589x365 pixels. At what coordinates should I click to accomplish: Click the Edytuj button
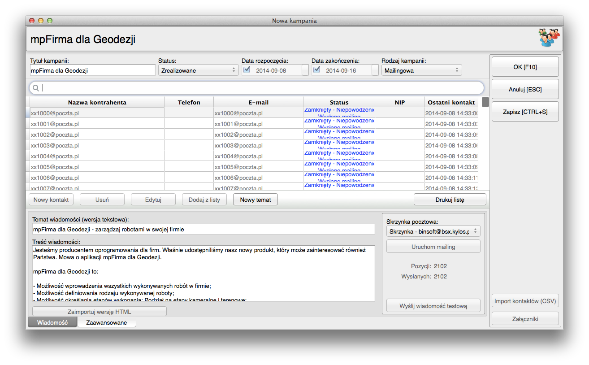point(153,200)
